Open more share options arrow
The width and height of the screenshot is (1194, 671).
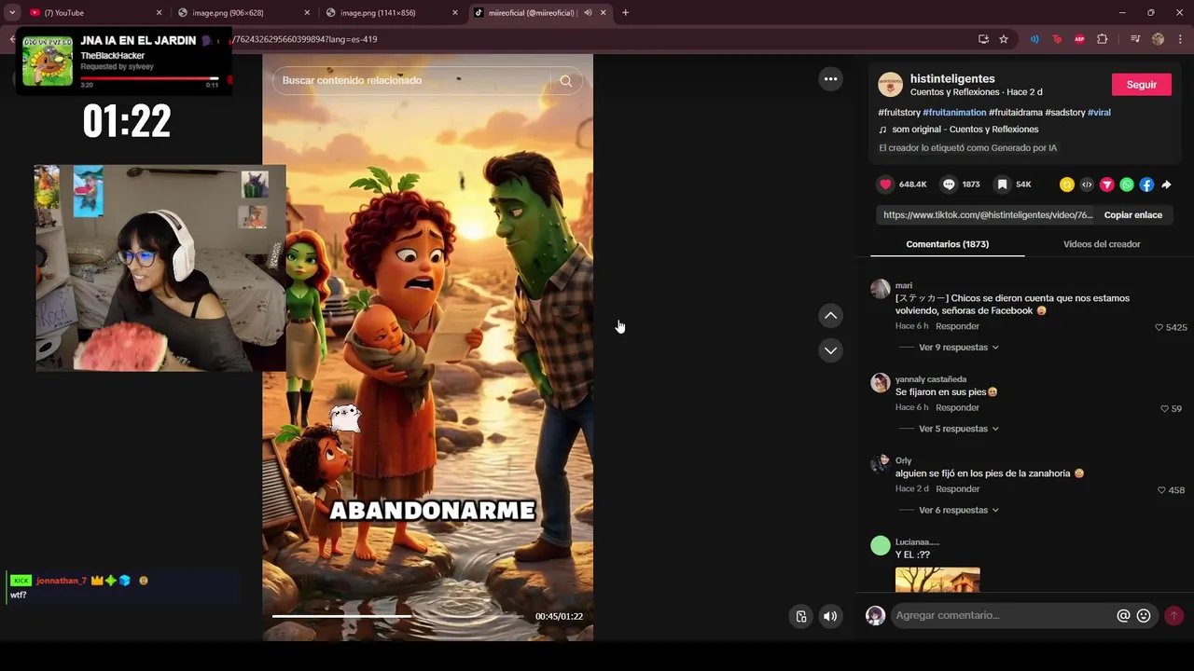[1166, 185]
